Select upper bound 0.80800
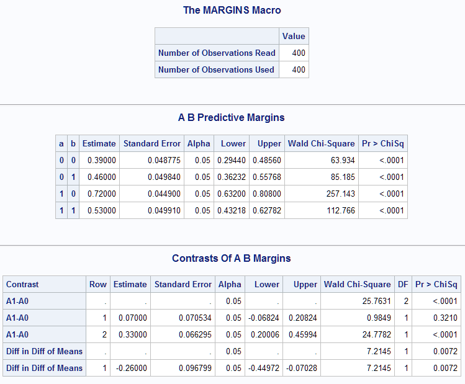This screenshot has width=465, height=384. [266, 194]
